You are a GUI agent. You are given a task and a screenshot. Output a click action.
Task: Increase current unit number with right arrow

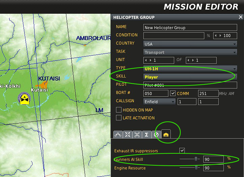151,60
